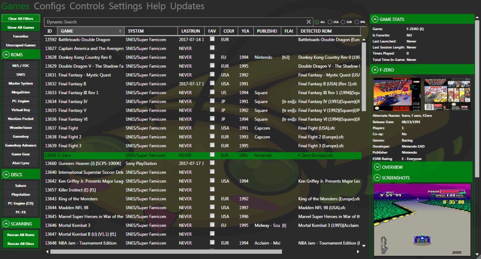Collapse the SCANNING sidebar section
Image resolution: width=481 pixels, height=259 pixels.
point(6,224)
